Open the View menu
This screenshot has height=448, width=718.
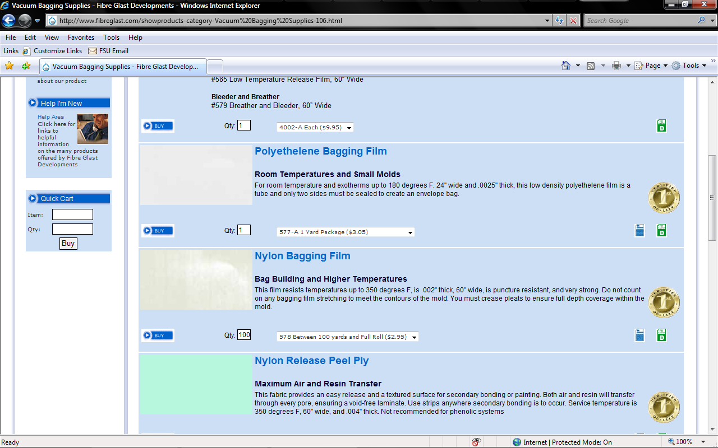pyautogui.click(x=52, y=38)
